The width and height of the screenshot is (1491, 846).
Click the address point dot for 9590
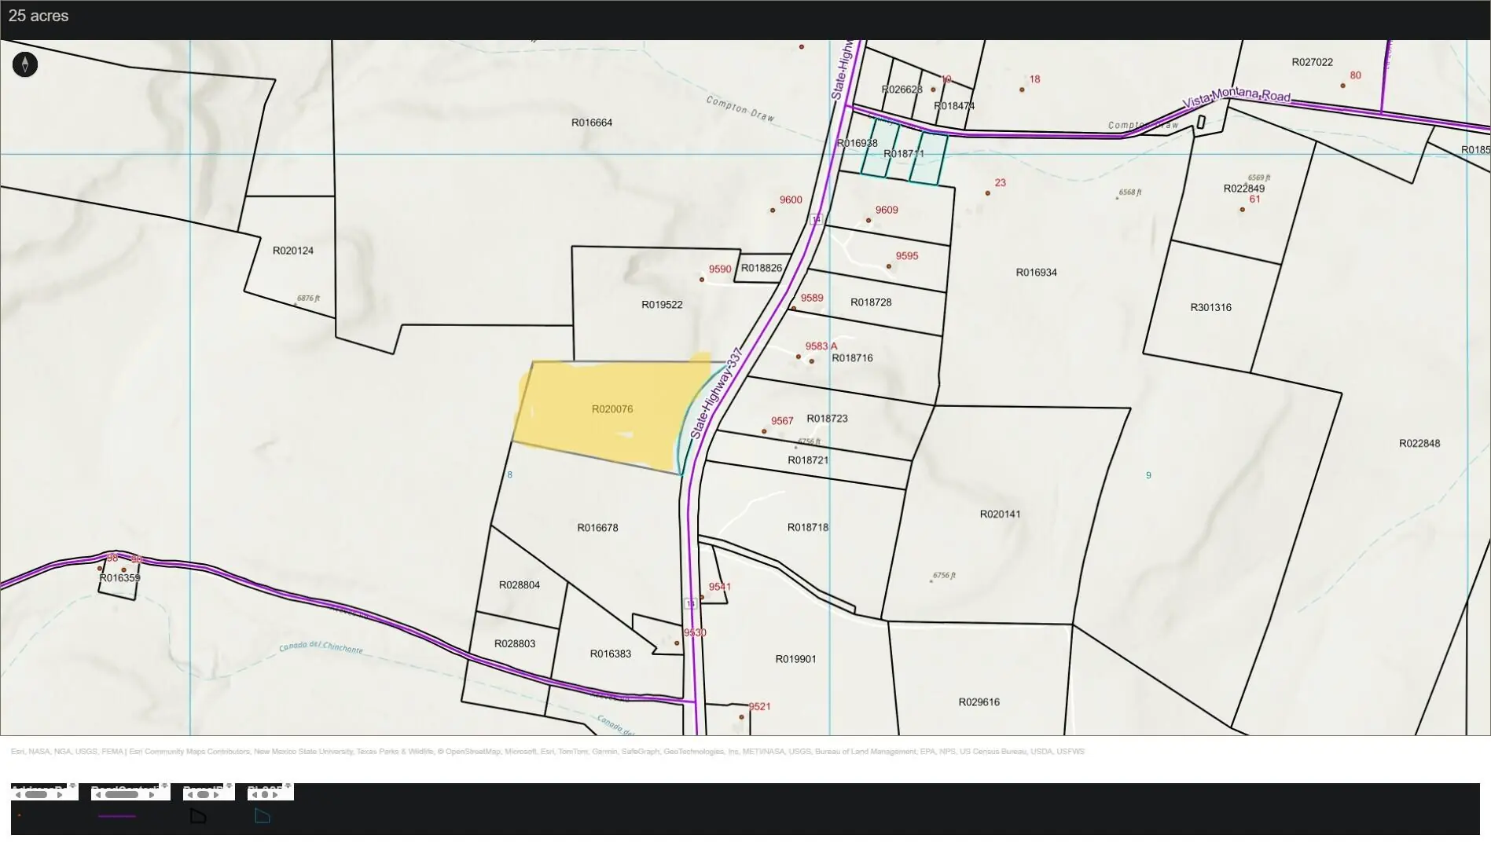pos(702,280)
